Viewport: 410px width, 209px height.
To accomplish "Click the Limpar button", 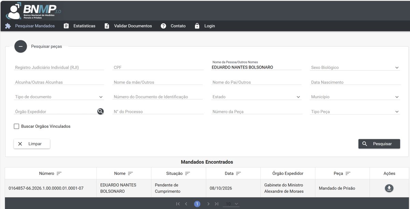I will click(32, 144).
